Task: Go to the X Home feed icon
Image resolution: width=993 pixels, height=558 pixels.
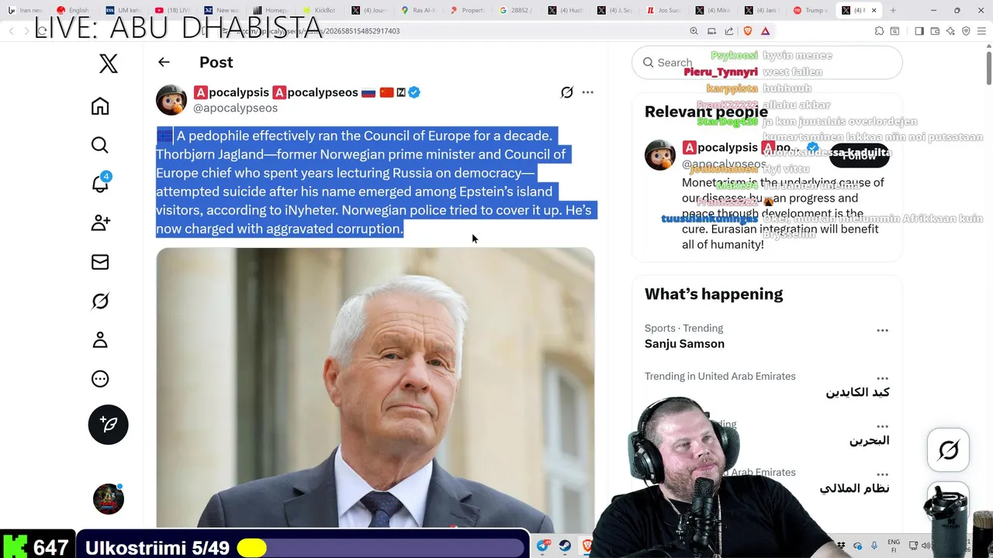Action: (x=100, y=106)
